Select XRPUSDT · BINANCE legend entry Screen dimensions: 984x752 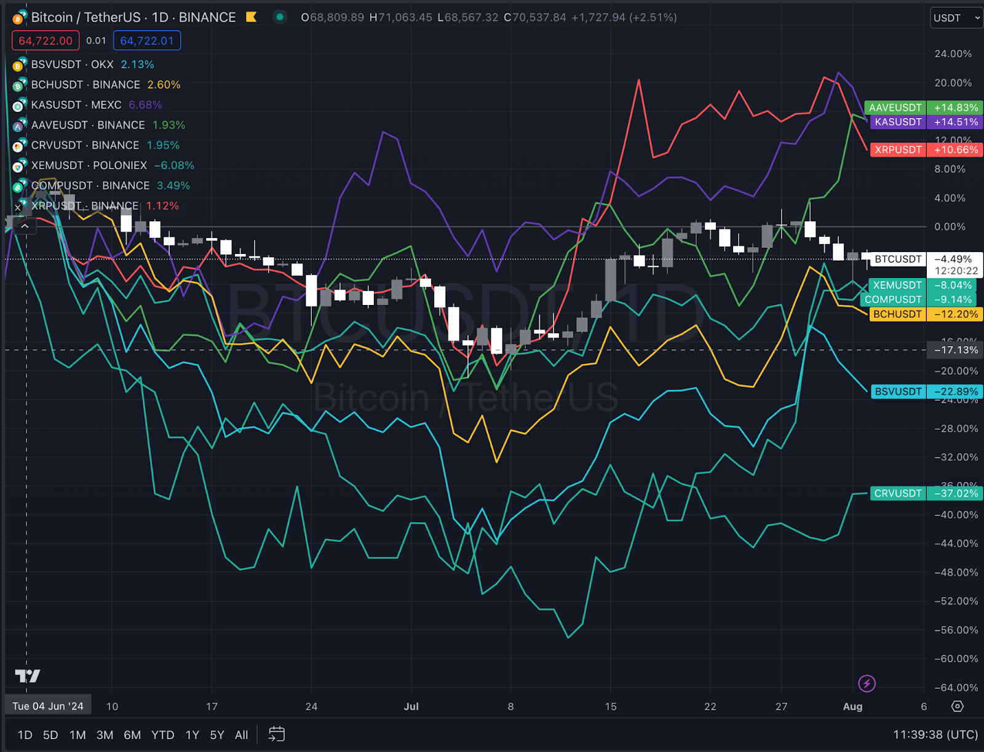point(85,206)
